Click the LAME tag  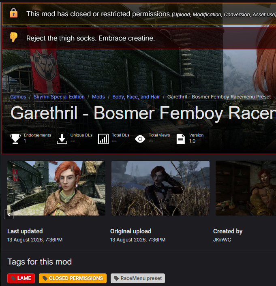click(x=21, y=278)
